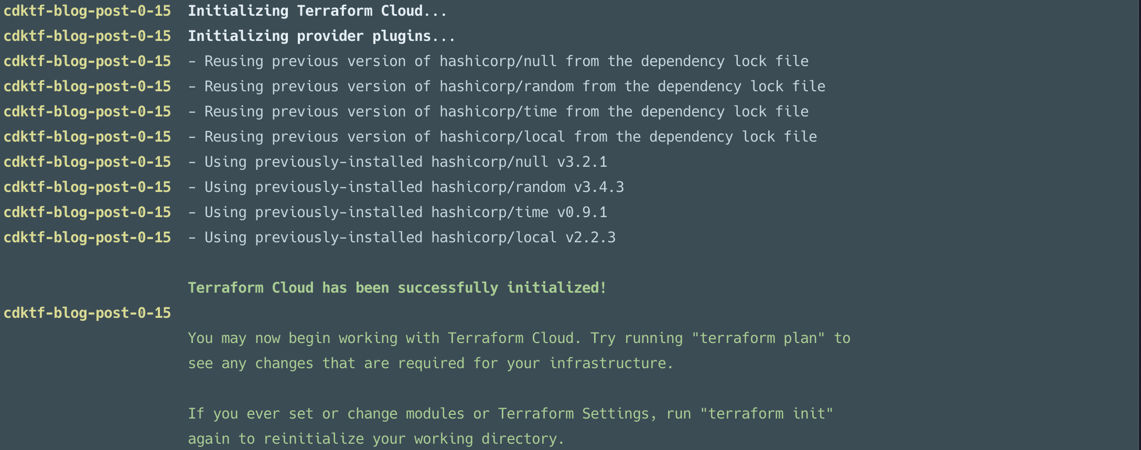
Task: Click the topmost "cdktf-blog-post-0-15" stack prefix
Action: (x=87, y=11)
